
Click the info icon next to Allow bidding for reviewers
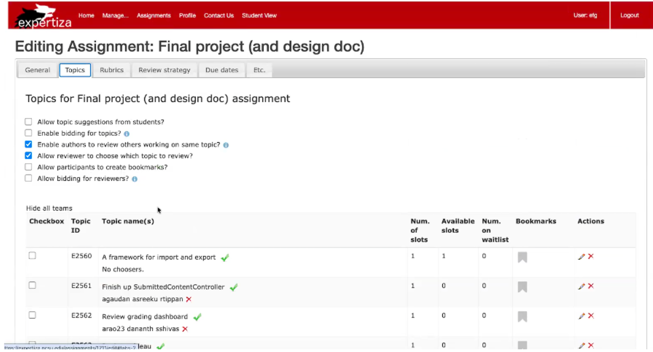click(x=134, y=179)
